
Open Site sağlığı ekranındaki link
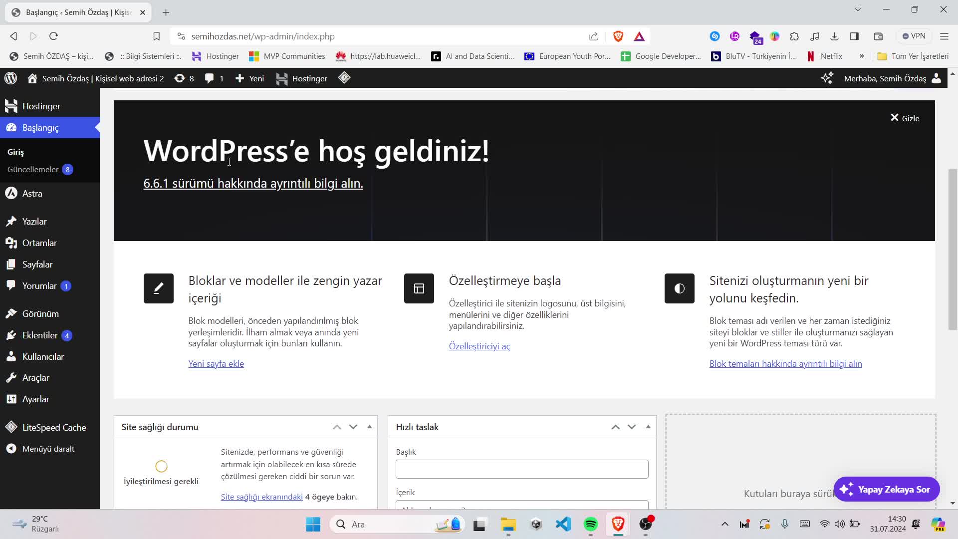pyautogui.click(x=262, y=496)
